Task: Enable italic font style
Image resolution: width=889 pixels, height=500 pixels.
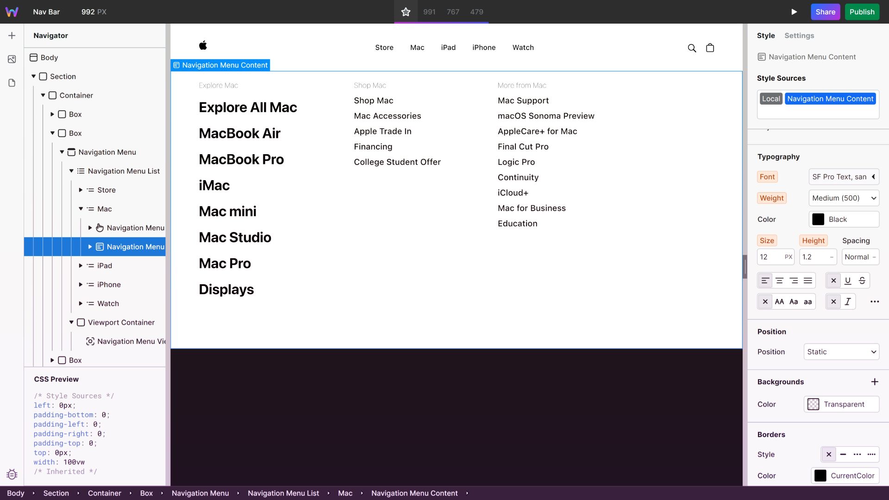Action: click(848, 301)
